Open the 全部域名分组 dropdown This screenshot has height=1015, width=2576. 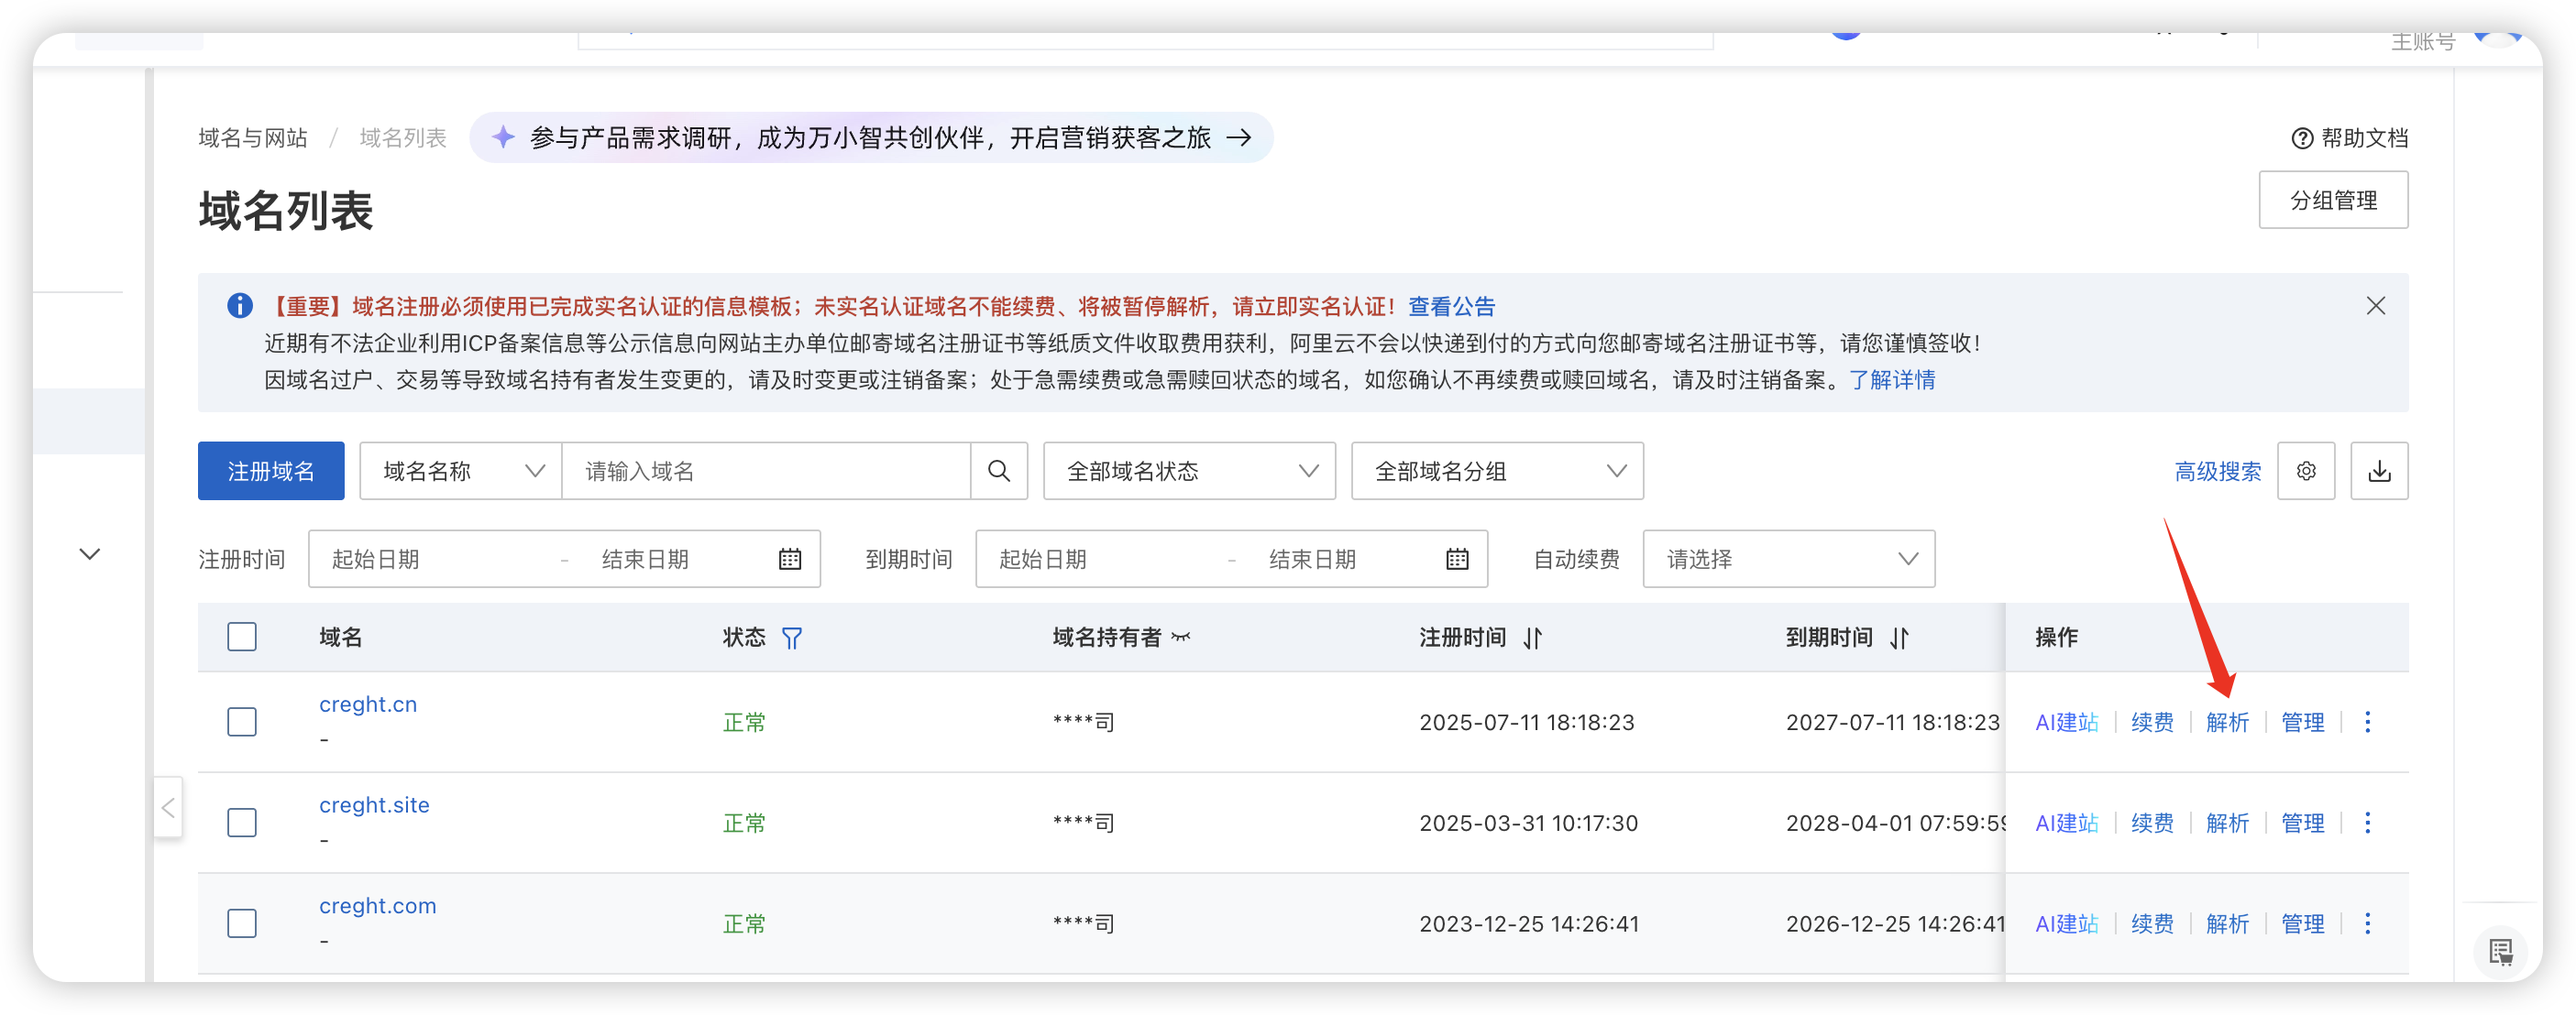click(x=1497, y=471)
